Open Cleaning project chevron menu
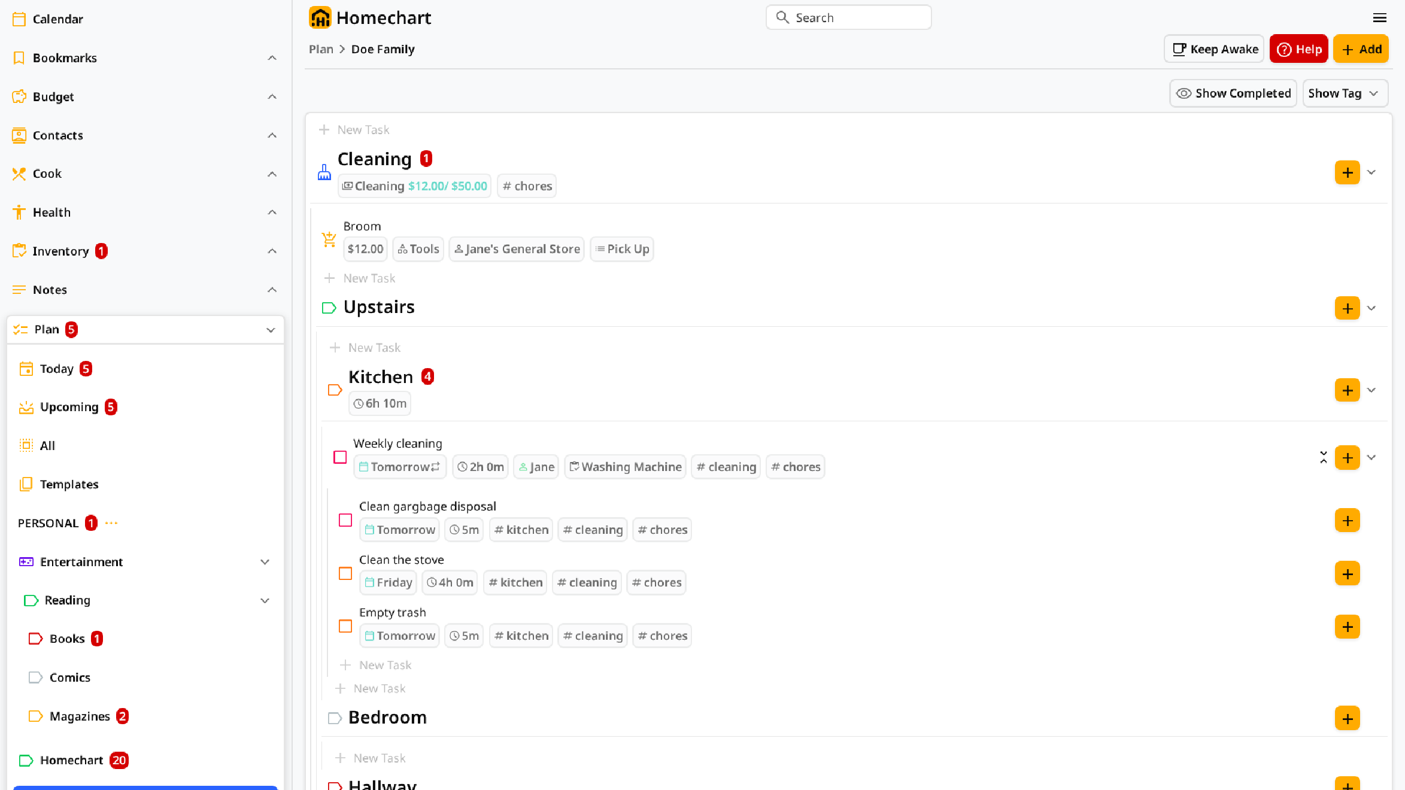The height and width of the screenshot is (790, 1405). (x=1371, y=172)
